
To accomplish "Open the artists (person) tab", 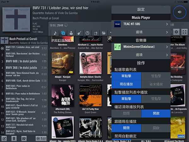I will pos(71,33).
